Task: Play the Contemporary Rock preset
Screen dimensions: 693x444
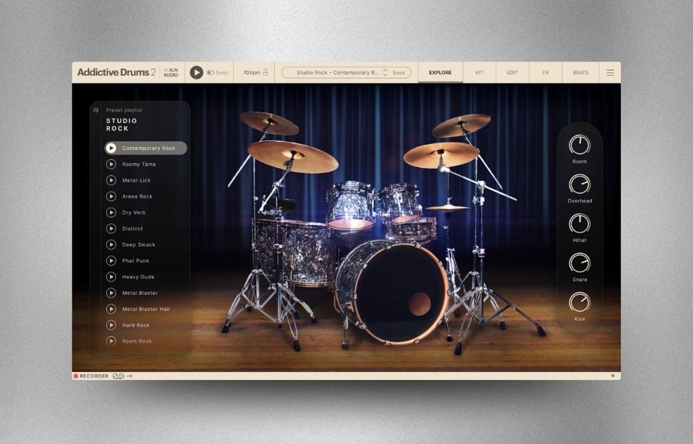Action: [x=111, y=148]
